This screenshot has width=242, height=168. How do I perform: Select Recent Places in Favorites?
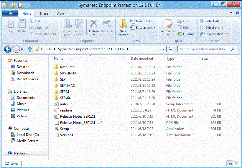[x=24, y=79]
